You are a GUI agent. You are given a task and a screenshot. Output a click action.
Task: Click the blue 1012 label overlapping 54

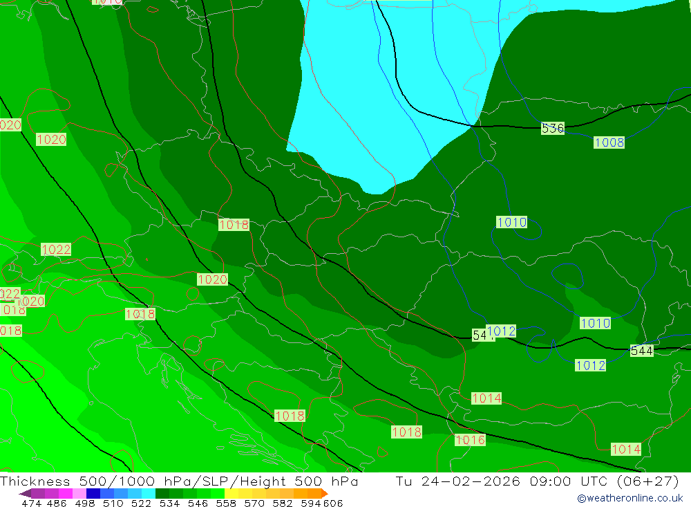tap(501, 331)
